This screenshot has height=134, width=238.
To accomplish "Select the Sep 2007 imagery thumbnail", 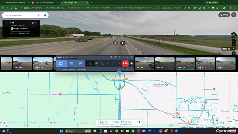I will click(x=226, y=64).
